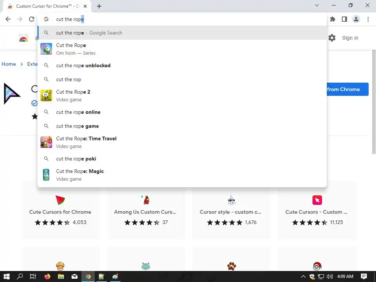Image resolution: width=376 pixels, height=282 pixels.
Task: Click the Sign in link
Action: (x=350, y=38)
